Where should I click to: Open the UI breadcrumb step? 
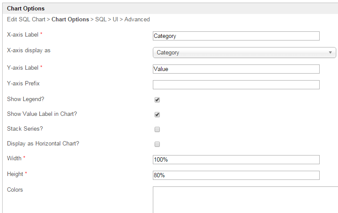coord(116,20)
